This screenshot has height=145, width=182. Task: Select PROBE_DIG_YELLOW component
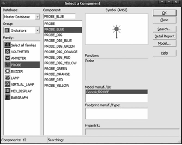point(63,63)
